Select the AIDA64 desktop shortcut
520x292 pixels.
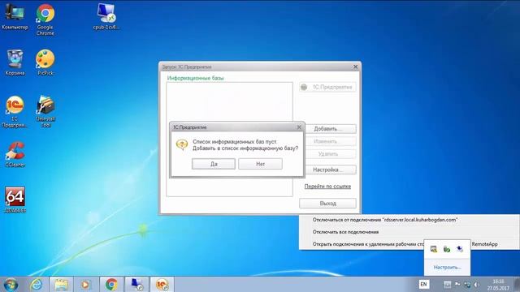click(x=15, y=200)
